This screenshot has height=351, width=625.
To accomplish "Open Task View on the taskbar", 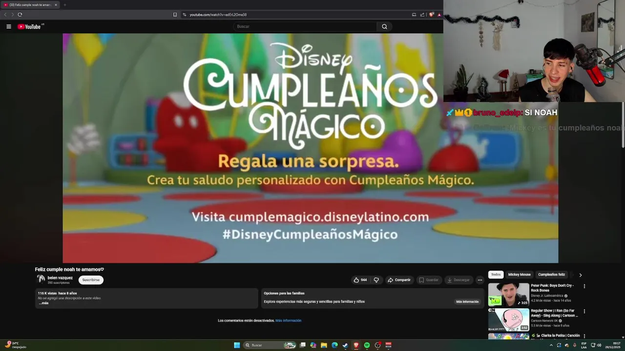I will 303,345.
